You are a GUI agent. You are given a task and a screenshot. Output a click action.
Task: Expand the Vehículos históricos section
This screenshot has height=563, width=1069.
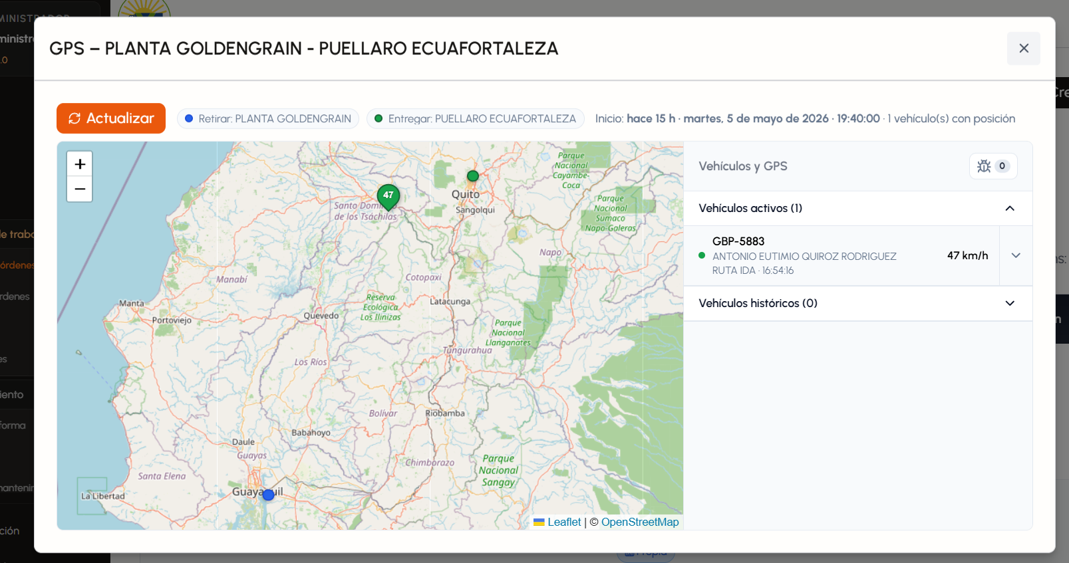coord(858,303)
